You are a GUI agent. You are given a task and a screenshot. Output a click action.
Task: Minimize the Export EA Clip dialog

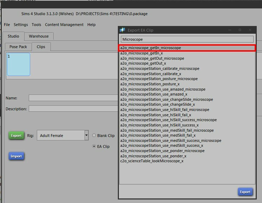(230, 30)
